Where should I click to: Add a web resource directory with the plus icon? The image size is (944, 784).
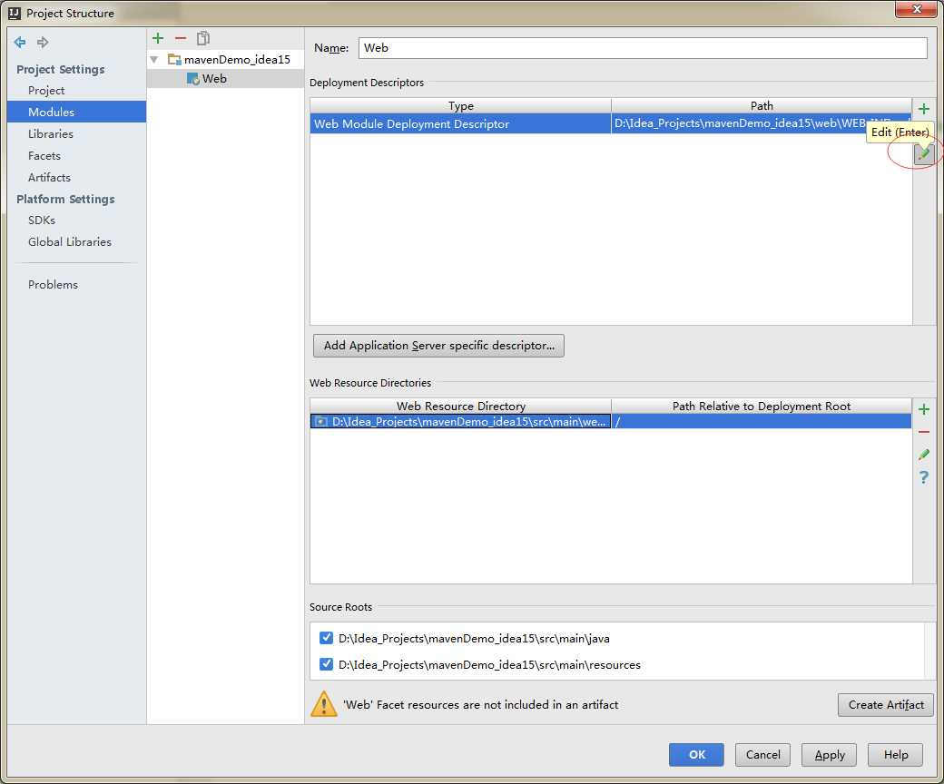(x=923, y=409)
